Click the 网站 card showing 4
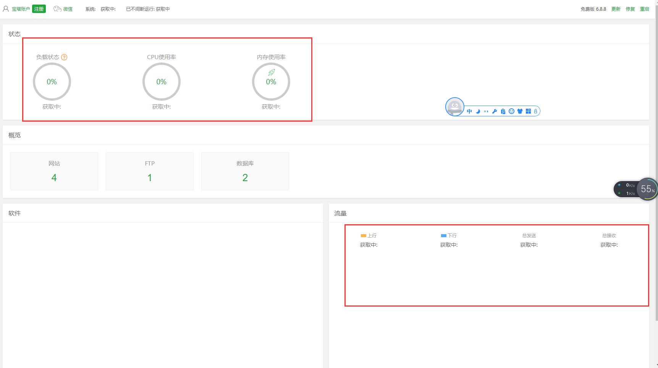 pyautogui.click(x=54, y=171)
